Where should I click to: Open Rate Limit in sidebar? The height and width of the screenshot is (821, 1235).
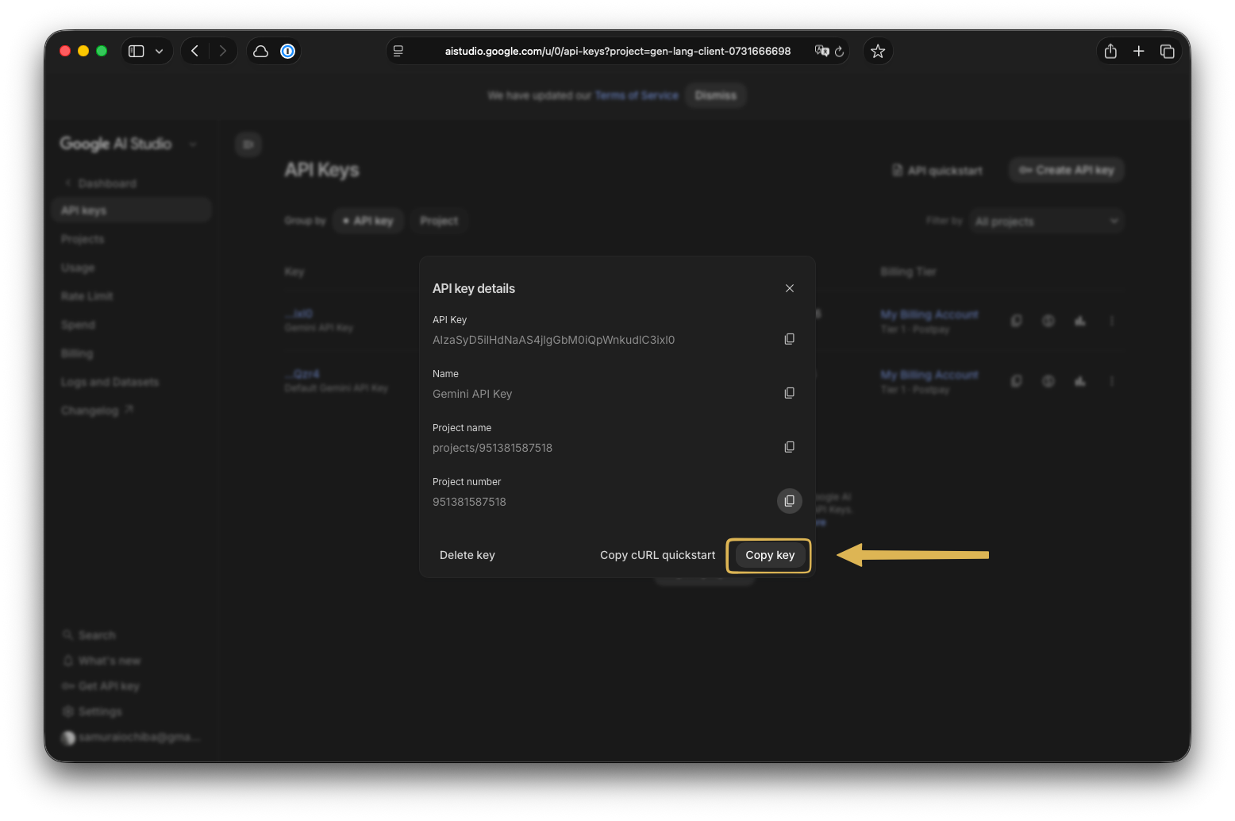[x=87, y=296]
